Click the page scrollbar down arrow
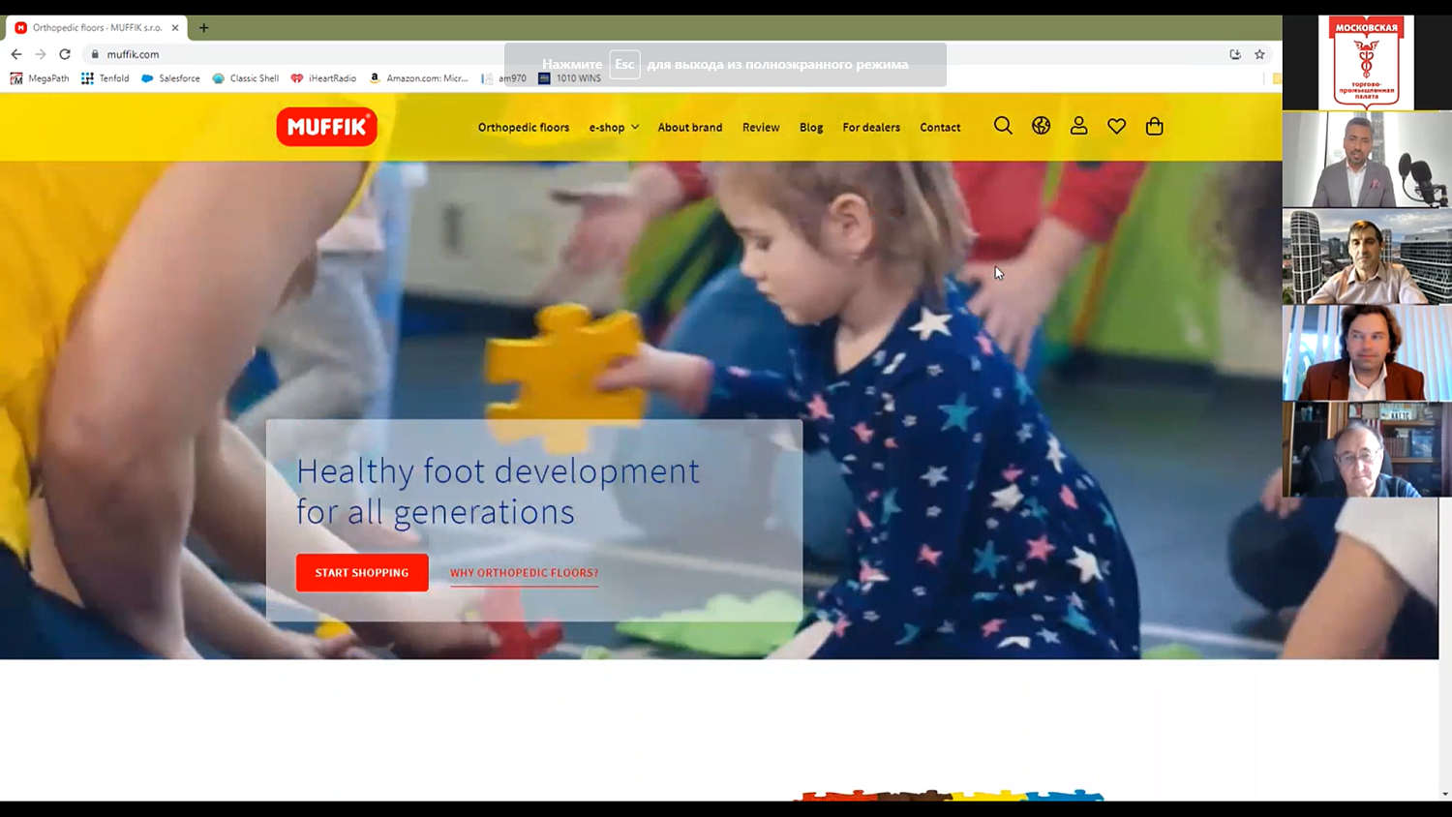Viewport: 1452px width, 817px height. pos(1445,795)
